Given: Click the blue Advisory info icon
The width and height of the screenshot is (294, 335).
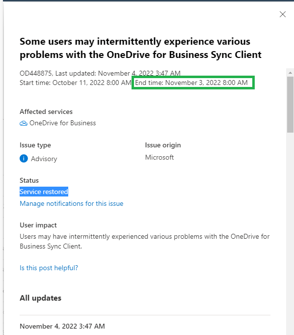Looking at the screenshot, I should coord(24,159).
